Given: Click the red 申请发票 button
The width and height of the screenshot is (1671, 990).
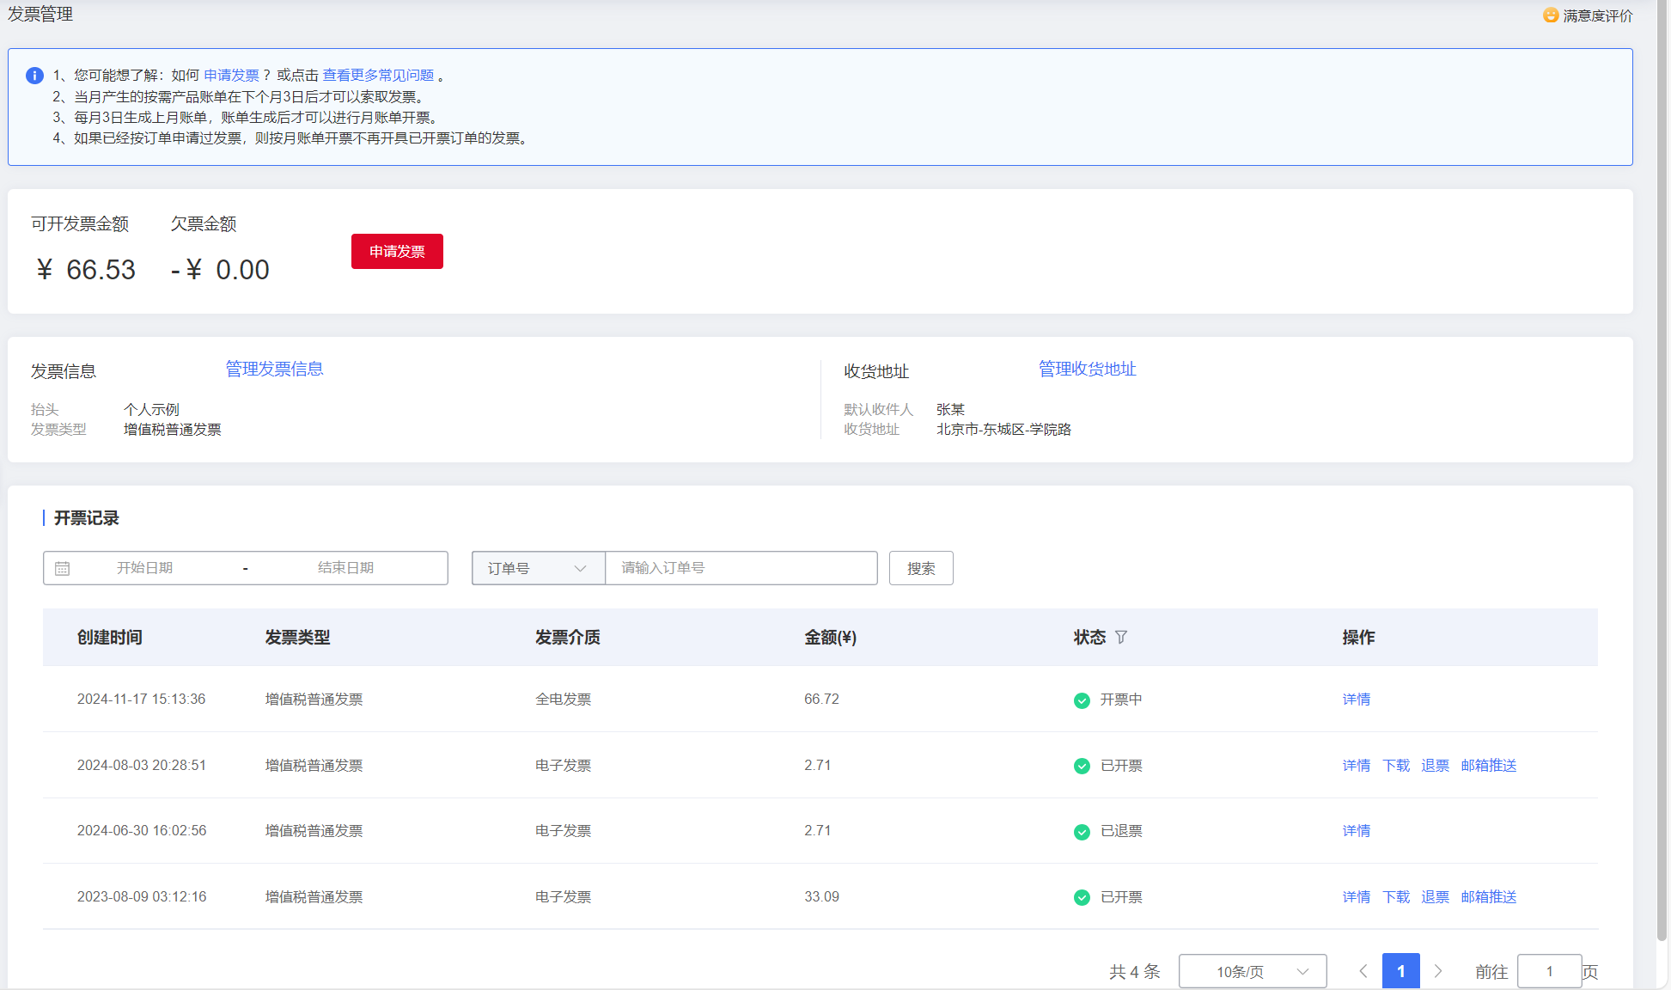Looking at the screenshot, I should (x=397, y=251).
